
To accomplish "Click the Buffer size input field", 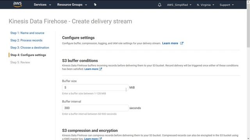I will 95,87.
